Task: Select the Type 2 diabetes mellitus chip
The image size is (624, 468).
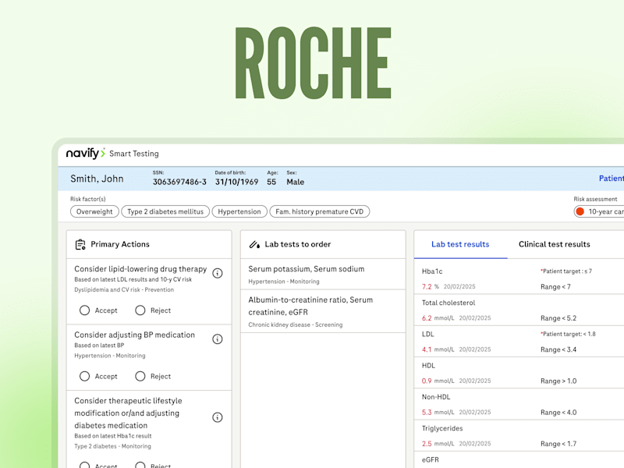Action: tap(165, 211)
